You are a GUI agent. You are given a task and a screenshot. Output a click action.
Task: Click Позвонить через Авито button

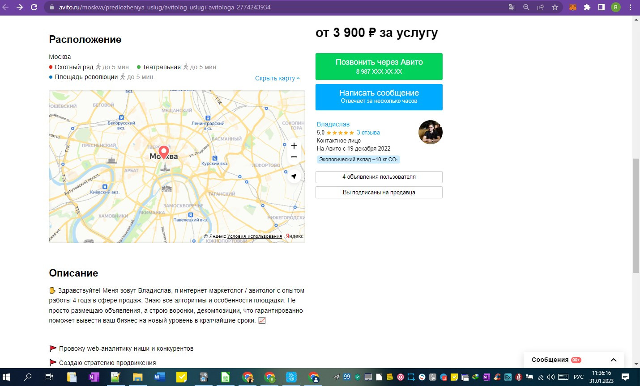(x=379, y=67)
